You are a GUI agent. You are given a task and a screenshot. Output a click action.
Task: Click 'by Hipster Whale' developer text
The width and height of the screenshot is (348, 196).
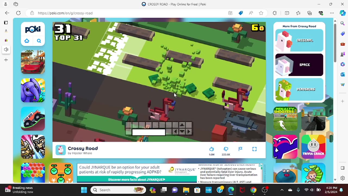[80, 153]
